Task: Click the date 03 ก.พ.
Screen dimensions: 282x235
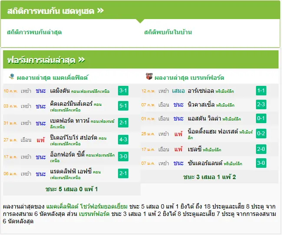Action: click(x=10, y=106)
